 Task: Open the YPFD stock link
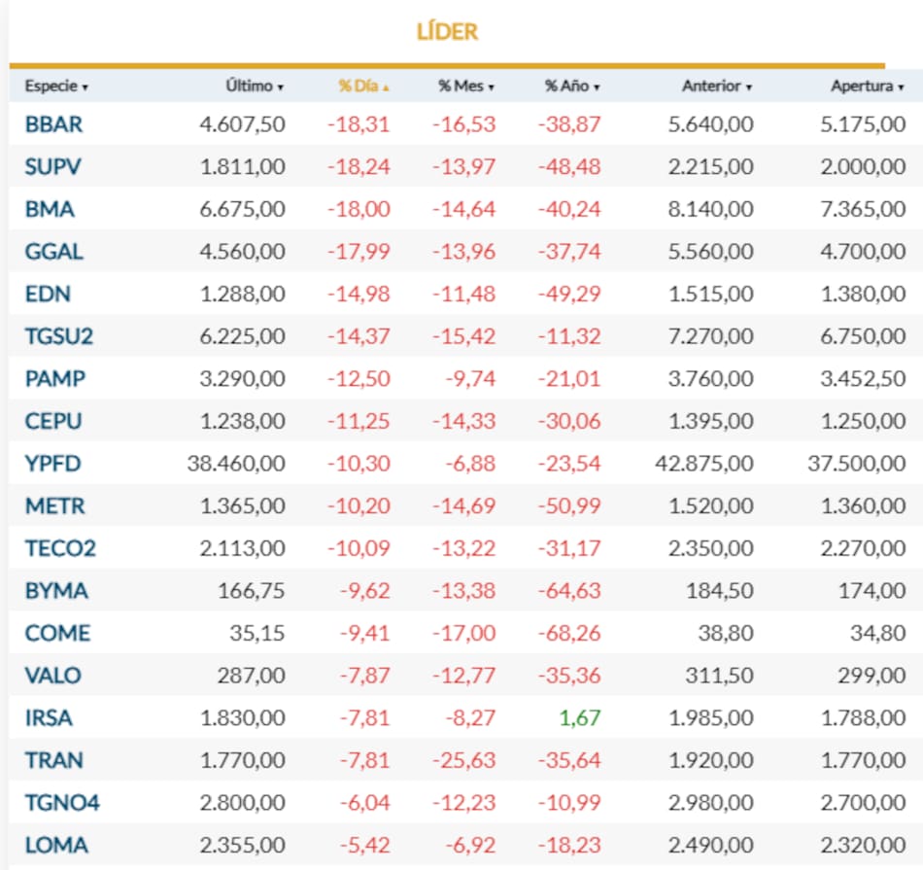(52, 464)
